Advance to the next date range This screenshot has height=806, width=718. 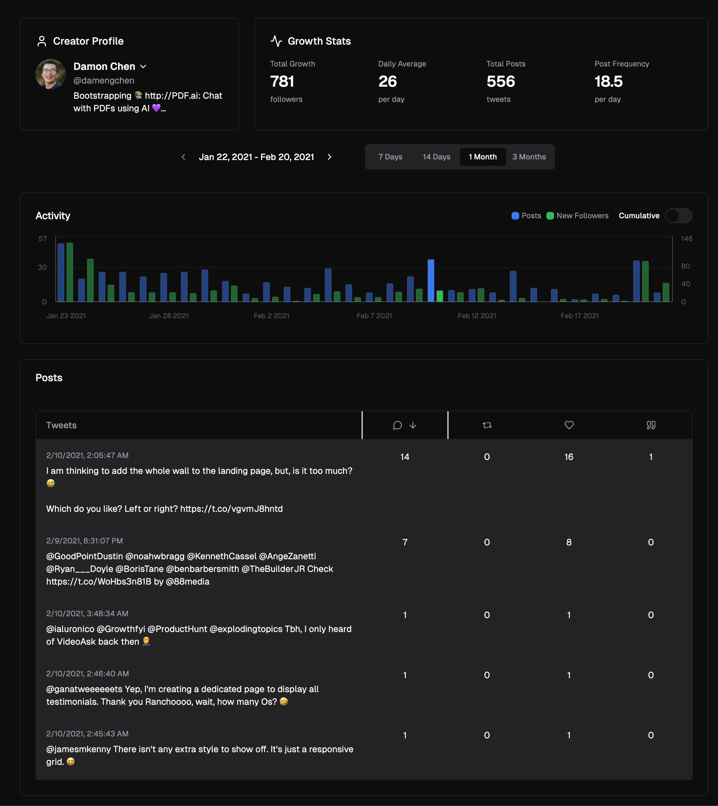pyautogui.click(x=330, y=157)
